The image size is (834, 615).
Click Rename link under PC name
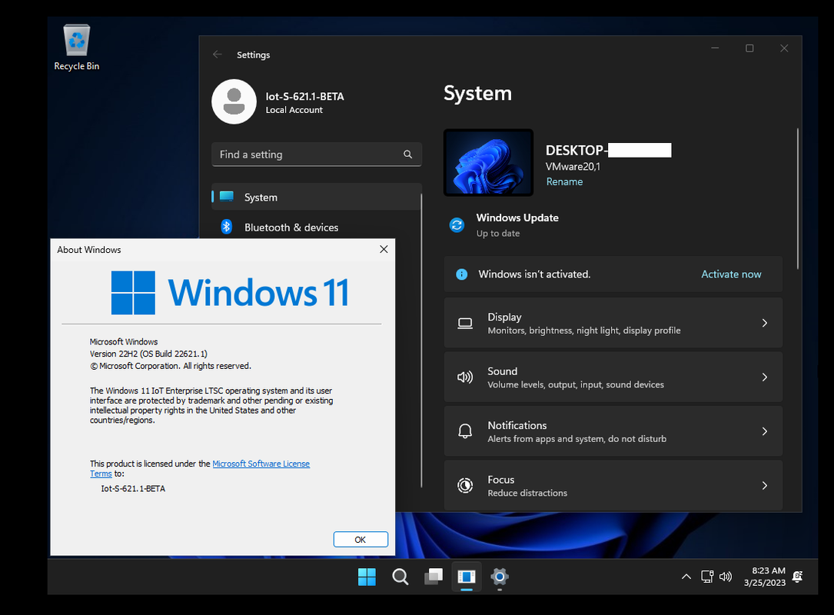coord(564,182)
